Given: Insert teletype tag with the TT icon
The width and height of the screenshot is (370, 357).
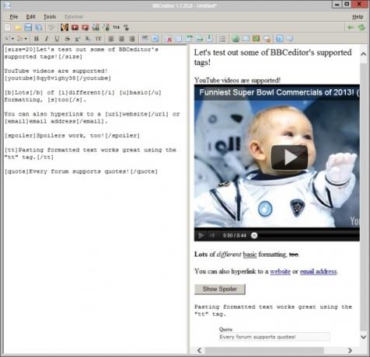Looking at the screenshot, I should pyautogui.click(x=98, y=39).
